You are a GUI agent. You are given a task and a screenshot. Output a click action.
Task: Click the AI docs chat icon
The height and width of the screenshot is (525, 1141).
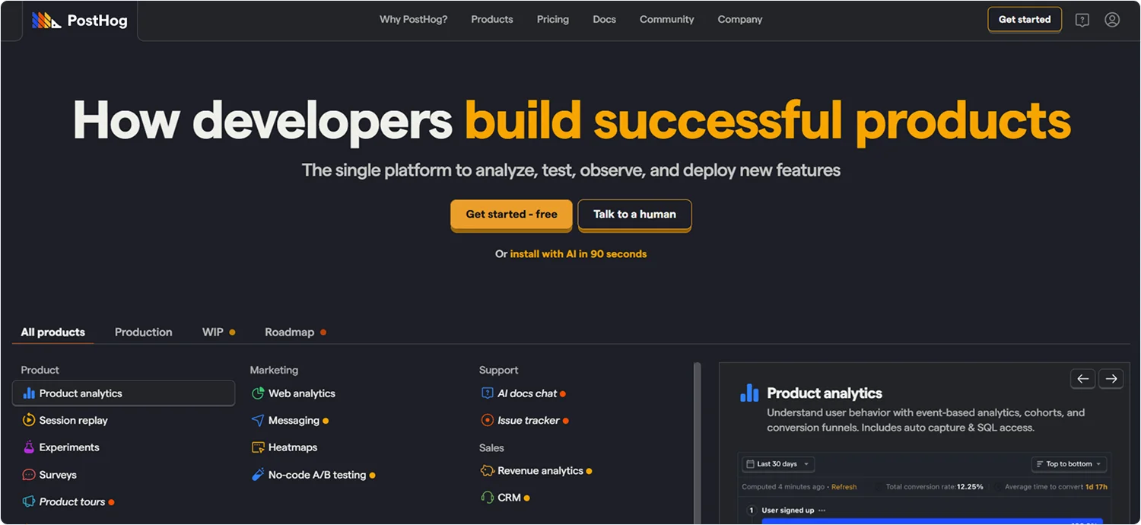(x=488, y=393)
